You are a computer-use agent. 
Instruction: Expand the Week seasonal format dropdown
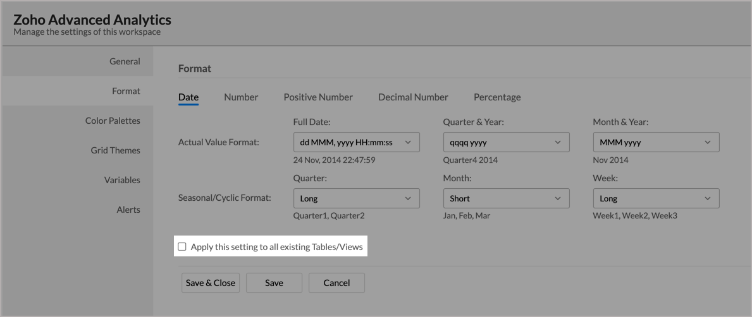(656, 198)
